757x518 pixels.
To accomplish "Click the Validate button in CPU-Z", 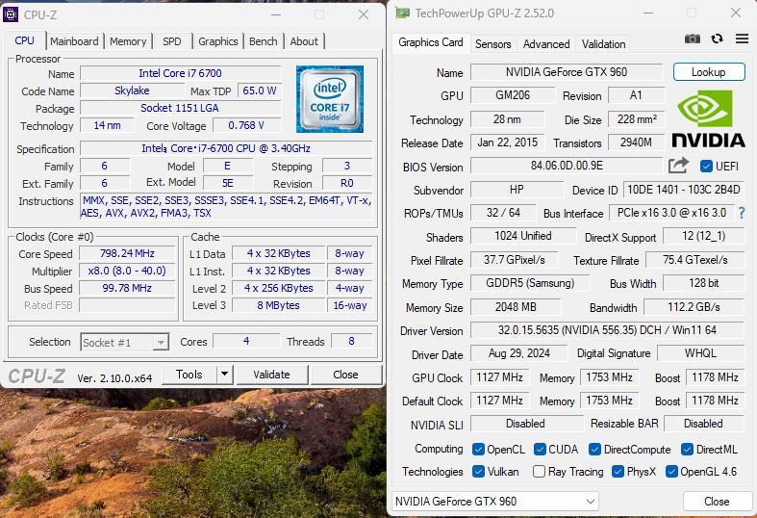I will pyautogui.click(x=271, y=375).
